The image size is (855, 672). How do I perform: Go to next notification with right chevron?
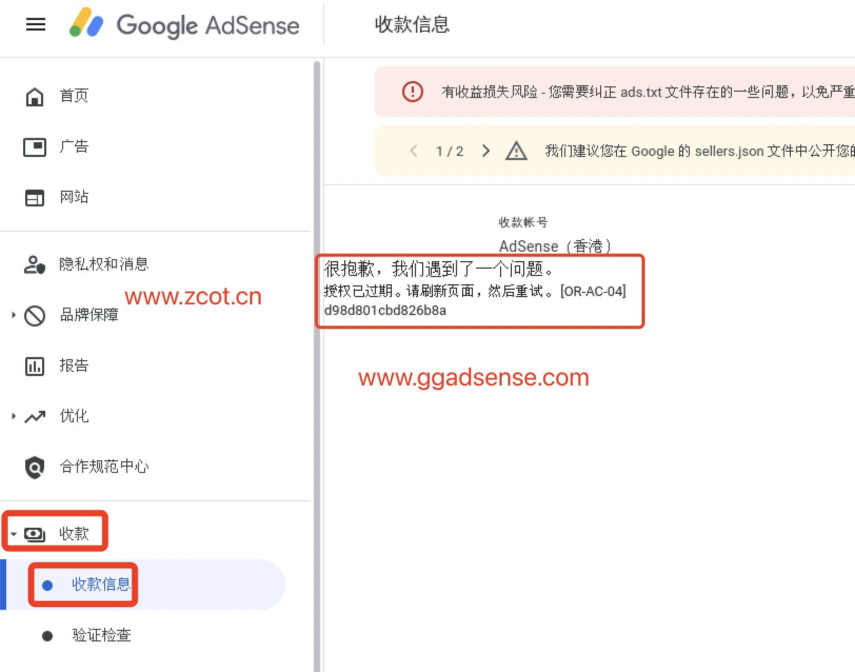[x=486, y=151]
